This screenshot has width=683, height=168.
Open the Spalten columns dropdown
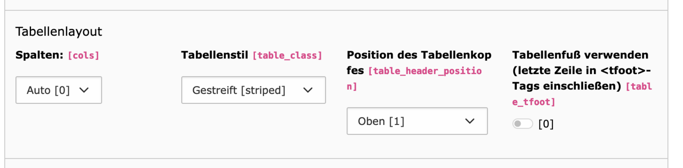(59, 90)
